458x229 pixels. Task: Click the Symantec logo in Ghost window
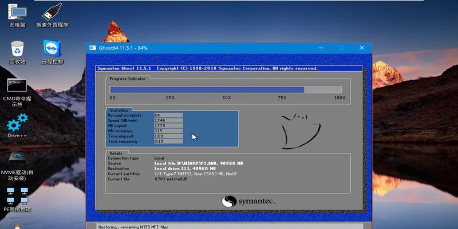pos(248,202)
